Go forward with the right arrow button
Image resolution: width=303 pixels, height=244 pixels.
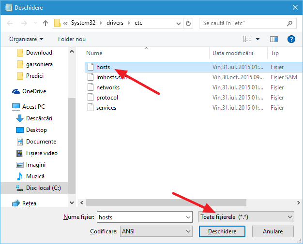click(24, 23)
